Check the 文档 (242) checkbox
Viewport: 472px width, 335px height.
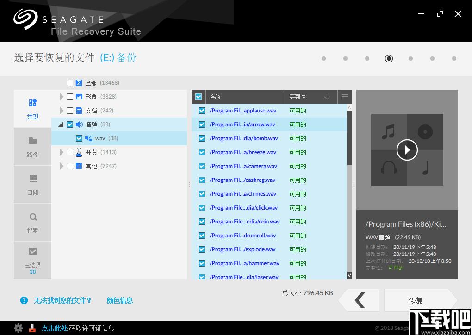point(70,111)
